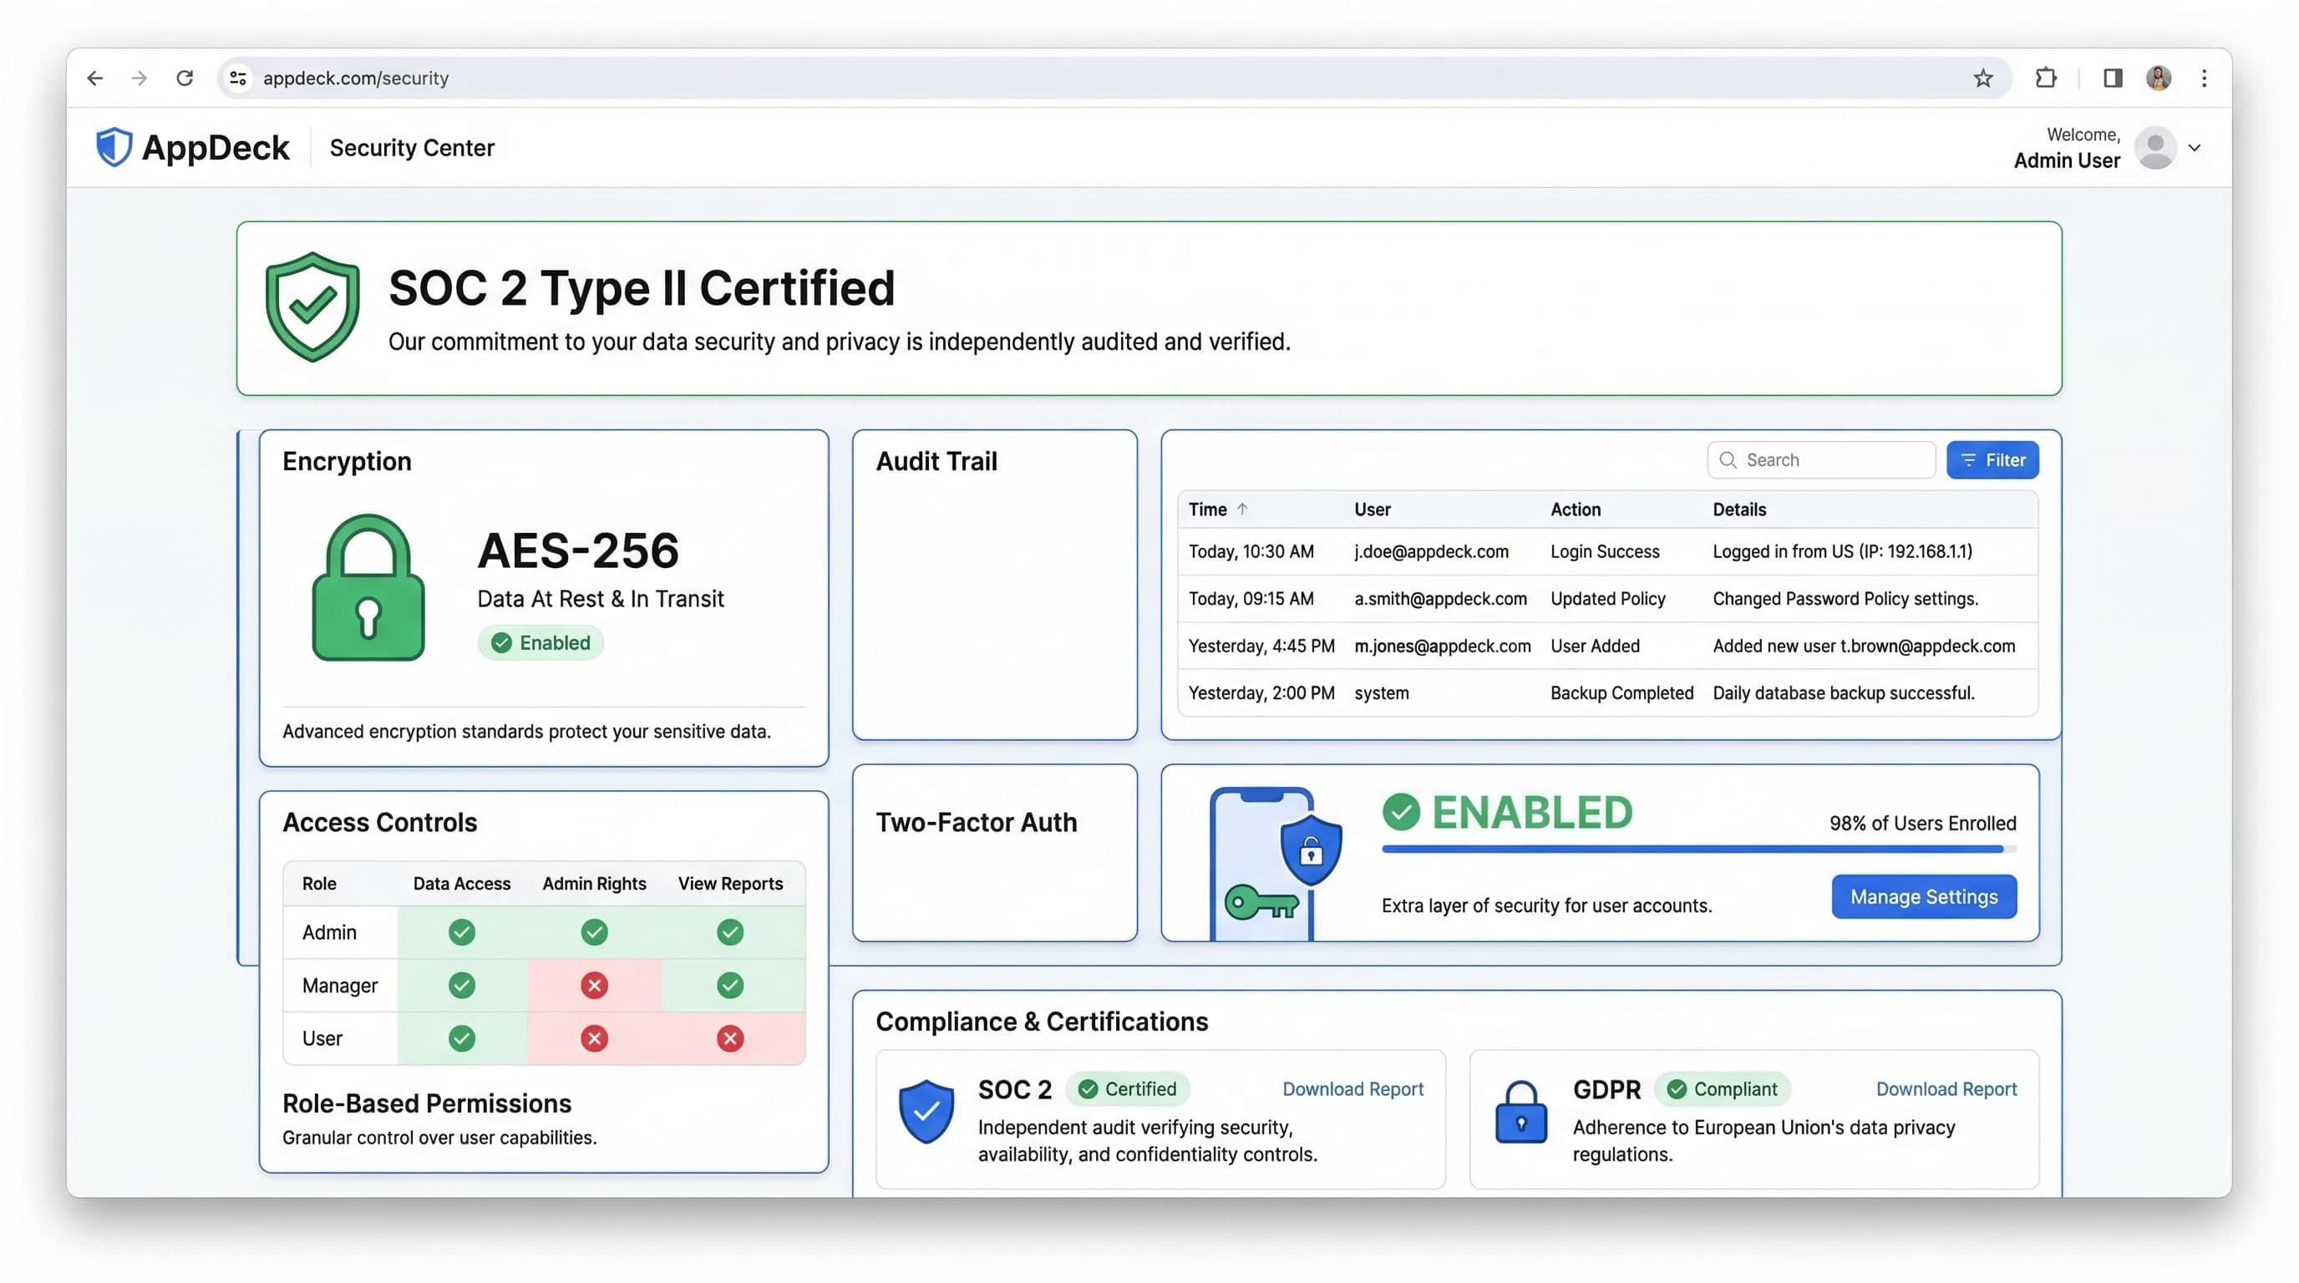Click the phone with key 2FA illustration
The height and width of the screenshot is (1283, 2299).
coord(1275,862)
